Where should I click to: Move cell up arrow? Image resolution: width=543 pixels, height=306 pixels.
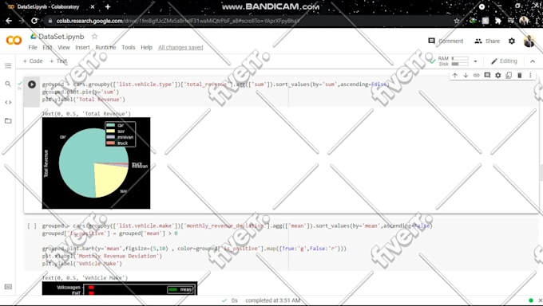click(455, 76)
